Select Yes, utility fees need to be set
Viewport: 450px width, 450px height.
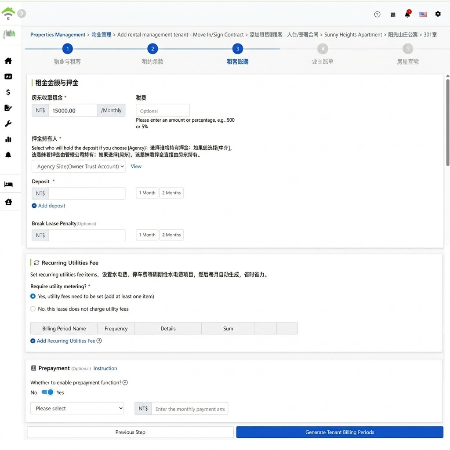click(33, 296)
